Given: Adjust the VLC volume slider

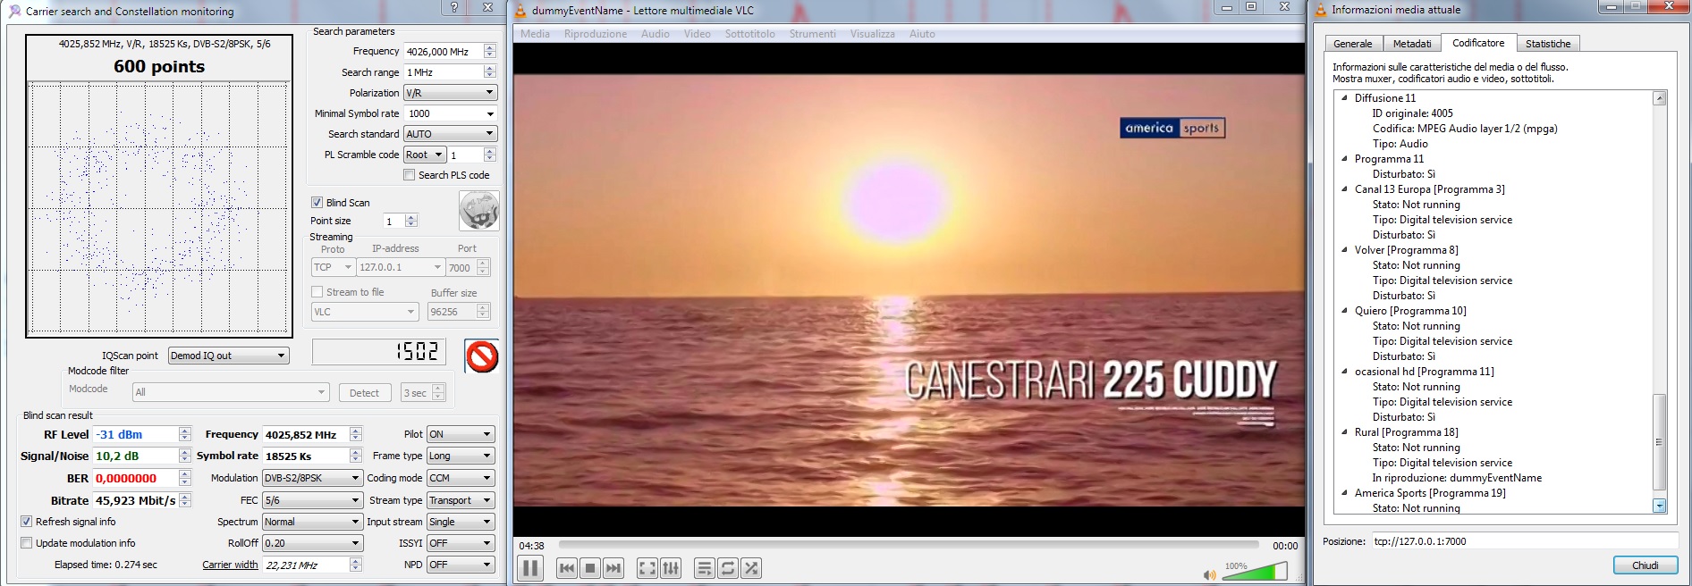Looking at the screenshot, I should click(1254, 573).
